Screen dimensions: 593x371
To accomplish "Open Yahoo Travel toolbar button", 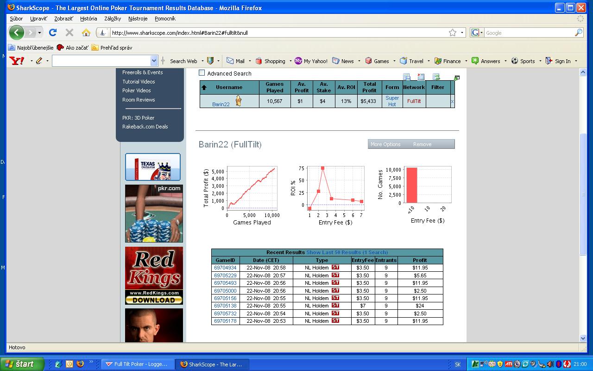I will (411, 61).
